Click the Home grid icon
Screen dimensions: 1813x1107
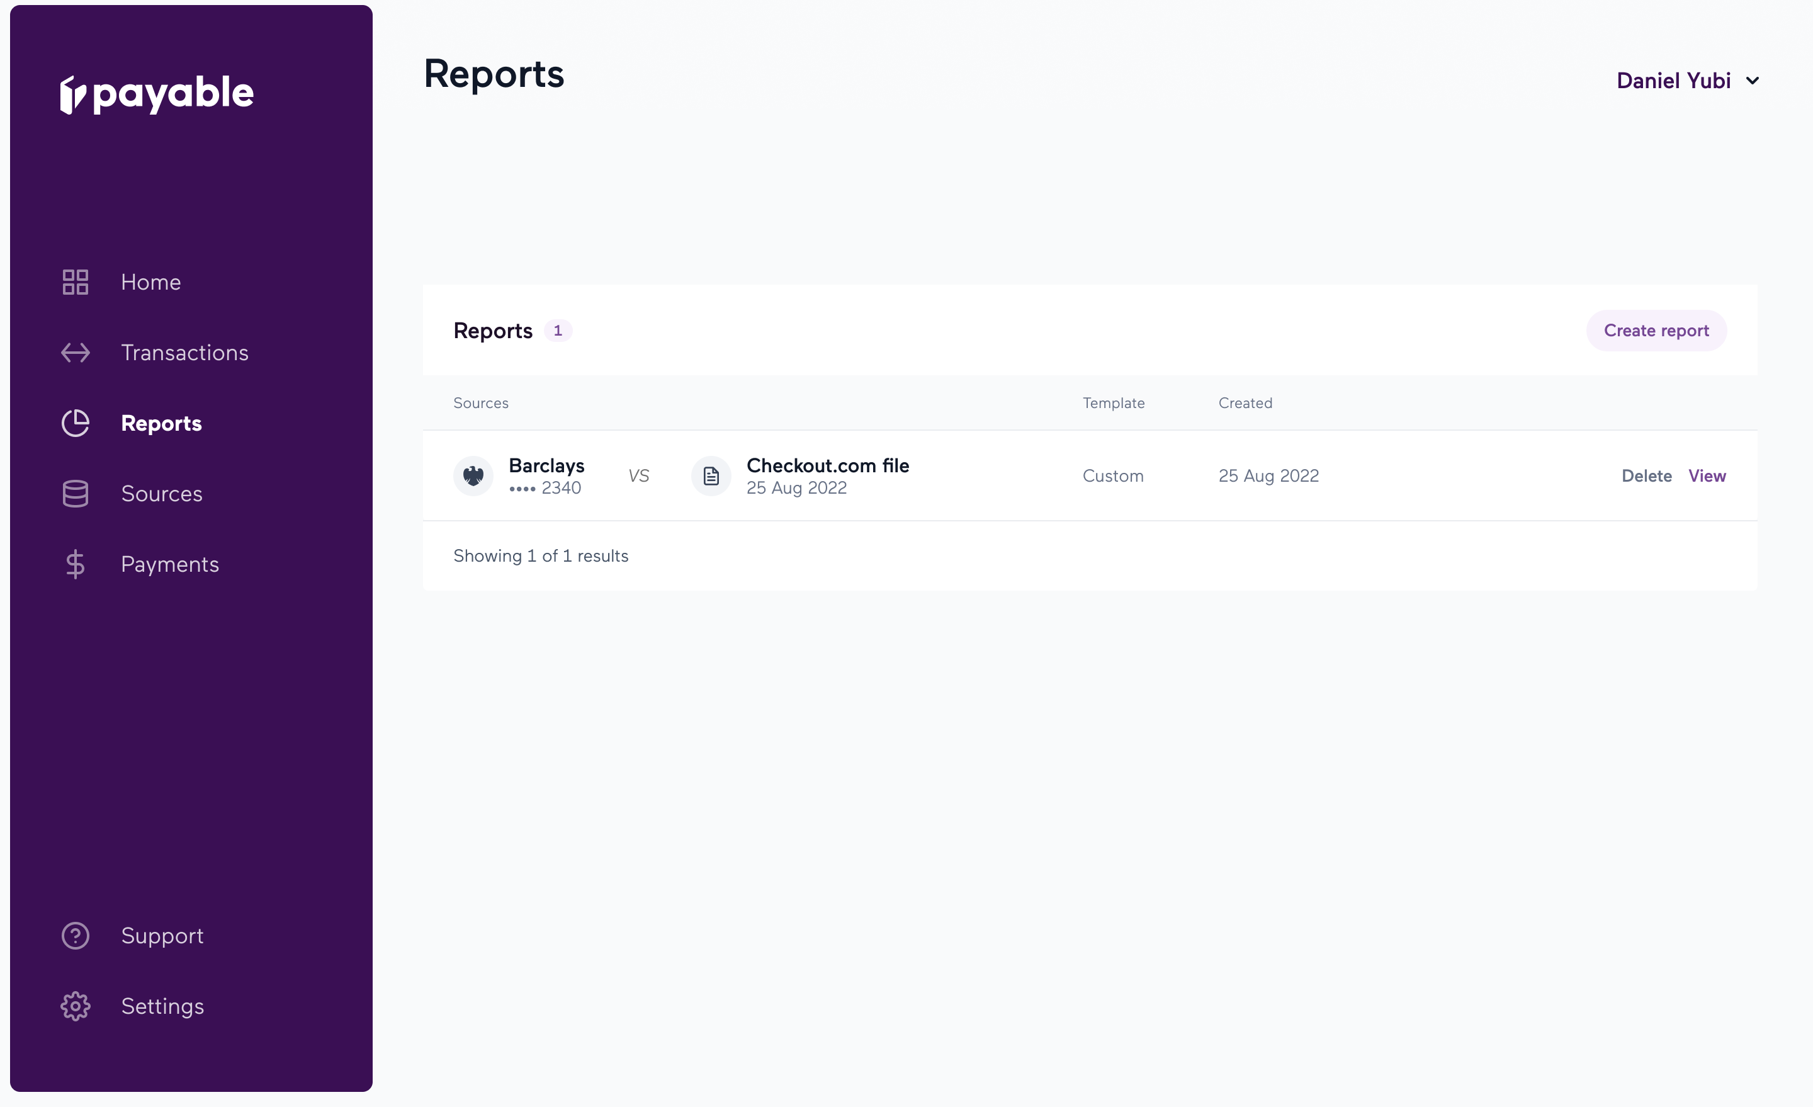point(75,282)
